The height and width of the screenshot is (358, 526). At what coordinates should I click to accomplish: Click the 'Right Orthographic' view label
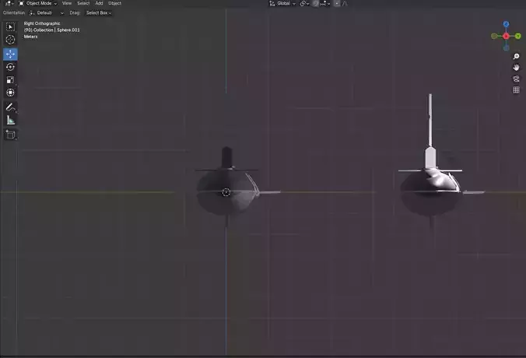point(42,23)
